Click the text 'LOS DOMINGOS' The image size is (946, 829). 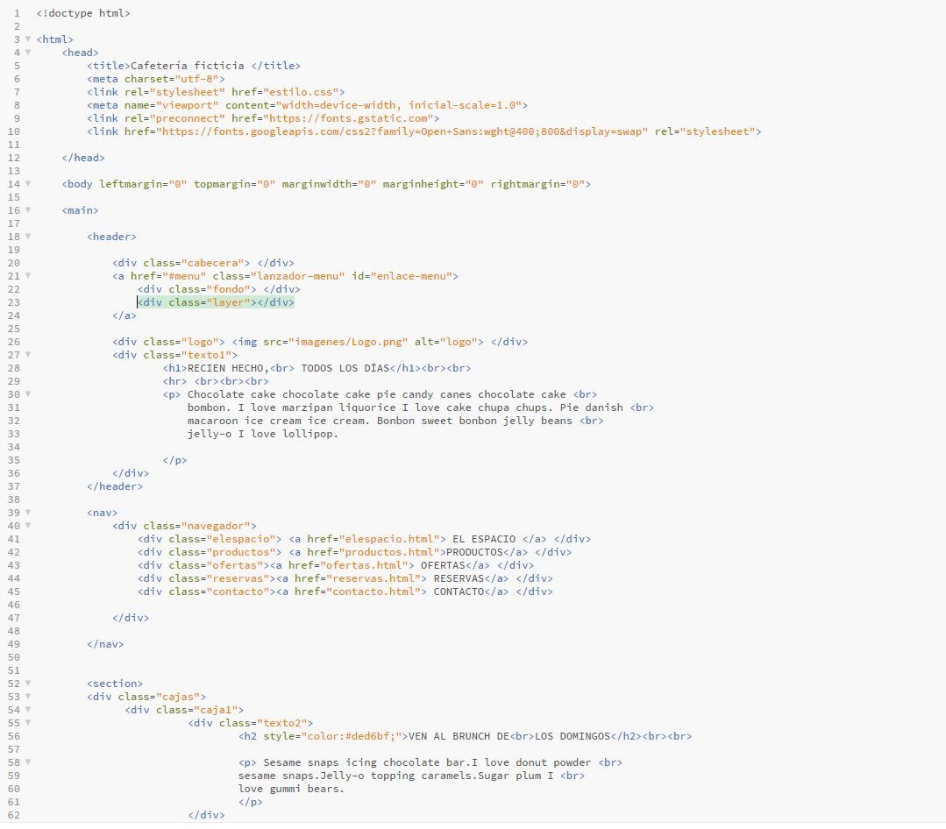point(573,736)
